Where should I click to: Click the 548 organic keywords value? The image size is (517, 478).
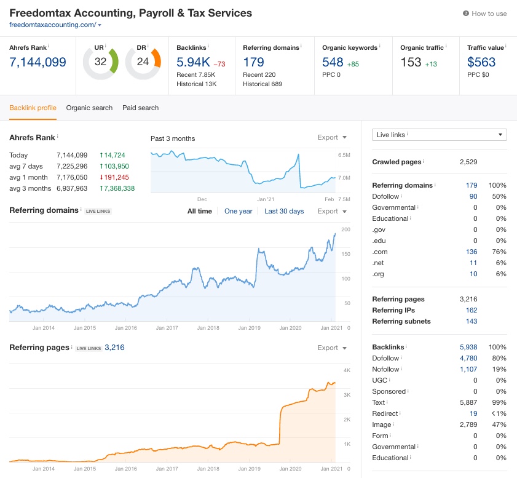pyautogui.click(x=333, y=62)
